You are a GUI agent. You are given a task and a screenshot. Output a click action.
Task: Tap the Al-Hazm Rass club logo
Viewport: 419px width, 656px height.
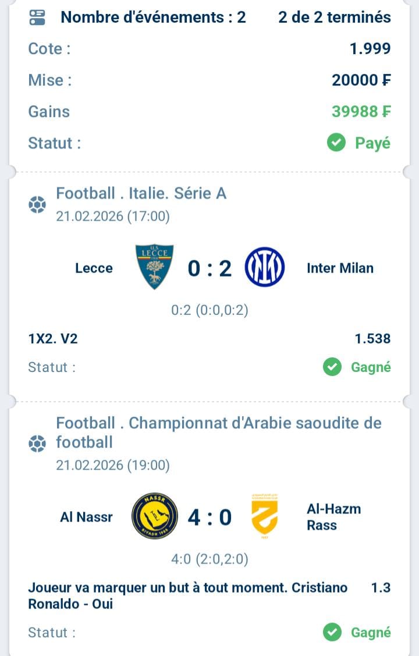click(264, 516)
